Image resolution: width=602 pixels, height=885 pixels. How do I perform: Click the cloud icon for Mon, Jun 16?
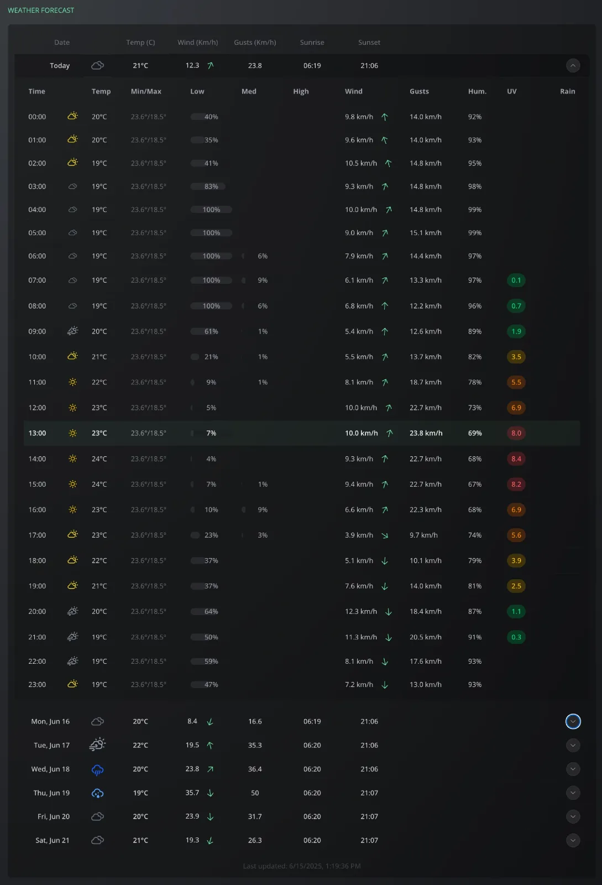tap(98, 722)
